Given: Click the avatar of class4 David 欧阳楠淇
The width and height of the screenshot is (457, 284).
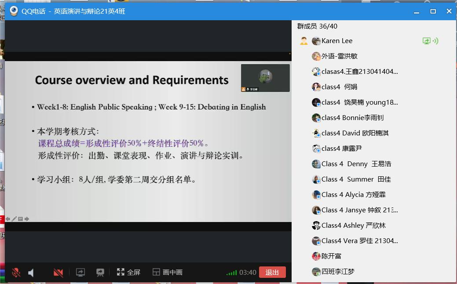Looking at the screenshot, I should (316, 133).
